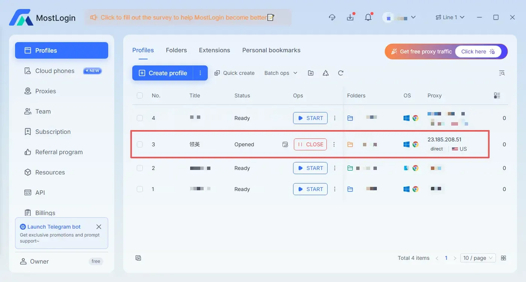Image resolution: width=526 pixels, height=282 pixels.
Task: Close the profile named 领英
Action: click(x=310, y=144)
